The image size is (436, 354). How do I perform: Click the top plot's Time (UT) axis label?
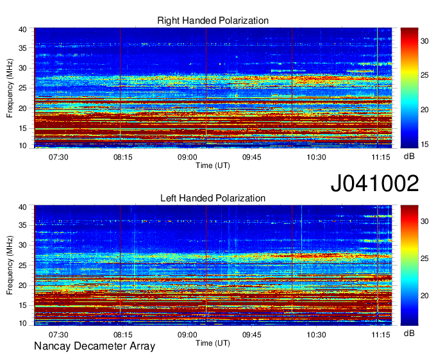click(x=213, y=165)
